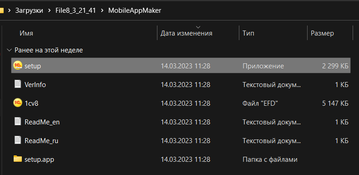
Task: Go to Загрузки in the address path
Action: click(x=29, y=10)
